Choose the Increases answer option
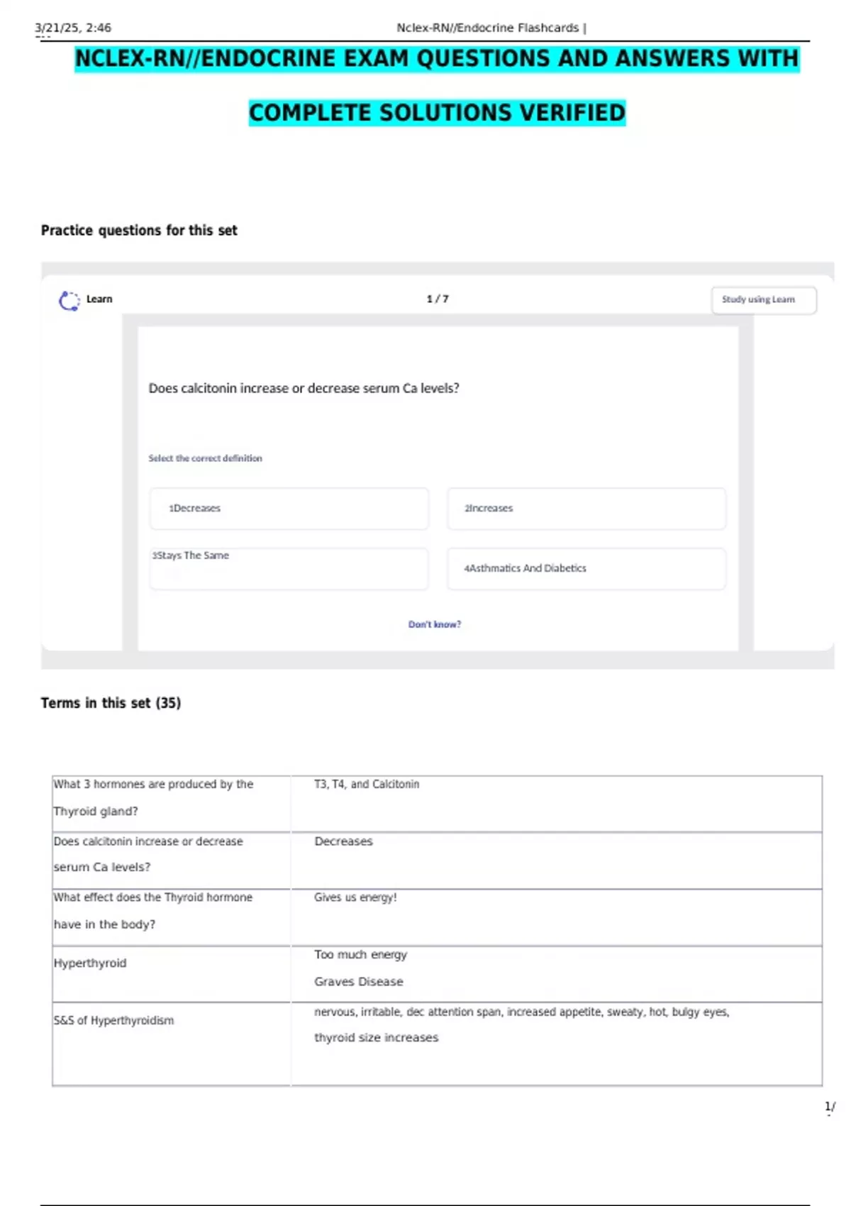Image resolution: width=851 pixels, height=1206 pixels. point(586,509)
